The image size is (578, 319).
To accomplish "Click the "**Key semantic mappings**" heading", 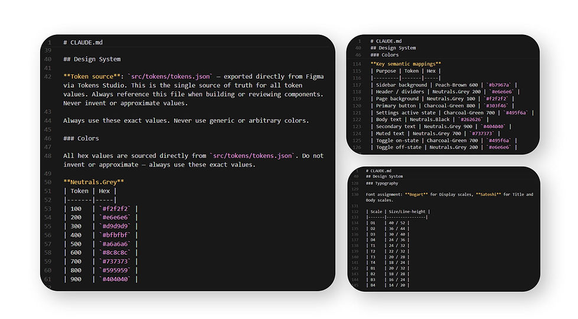I will [406, 64].
